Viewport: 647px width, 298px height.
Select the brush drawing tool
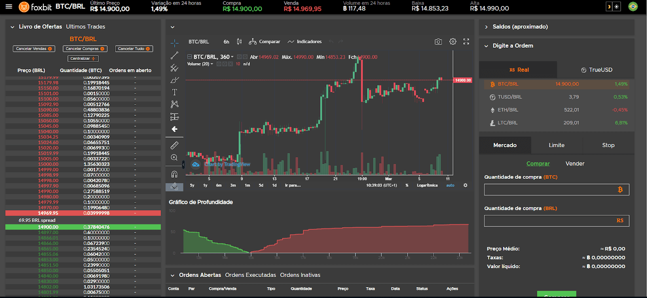click(x=174, y=80)
